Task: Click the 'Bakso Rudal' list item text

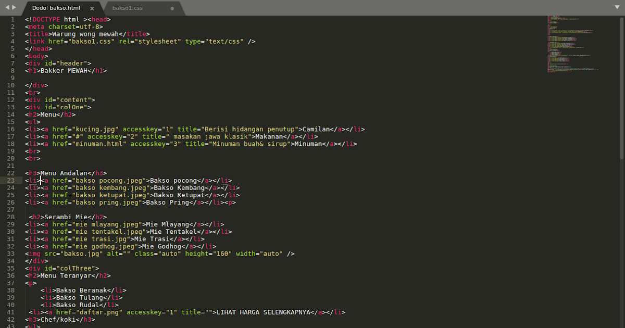Action: [77, 305]
